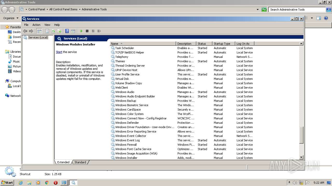The image size is (332, 186).
Task: Click the Refresh icon in Services toolbar
Action: point(53,31)
